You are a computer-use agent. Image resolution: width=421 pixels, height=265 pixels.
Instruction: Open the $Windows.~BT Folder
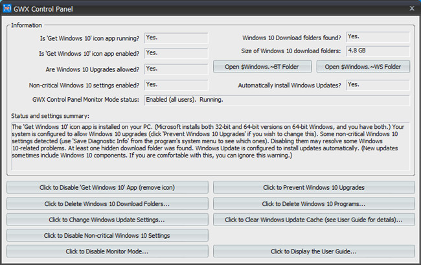262,67
